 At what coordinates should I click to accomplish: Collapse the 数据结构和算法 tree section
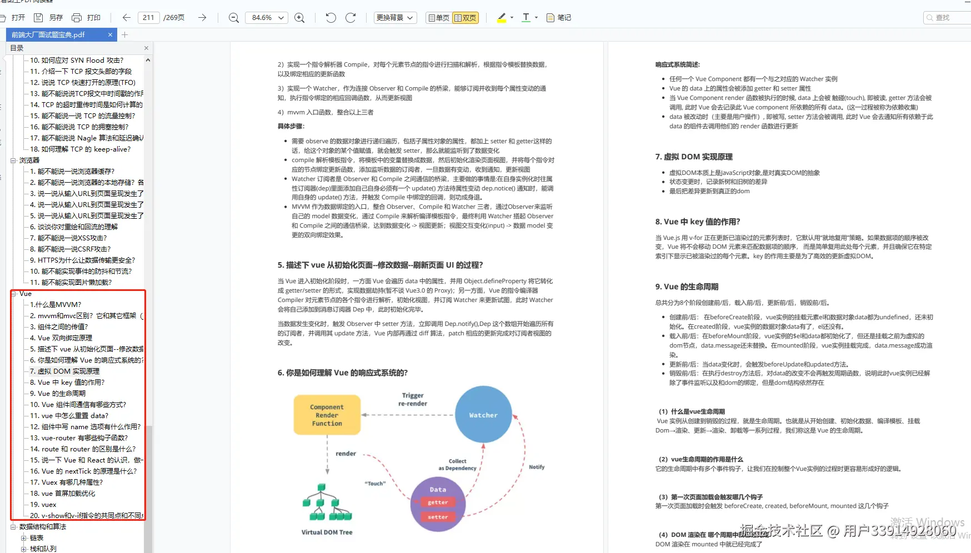[x=13, y=527]
